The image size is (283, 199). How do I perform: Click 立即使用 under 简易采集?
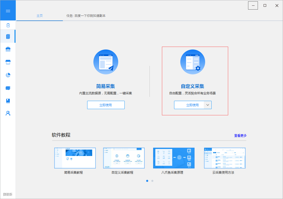coord(106,105)
